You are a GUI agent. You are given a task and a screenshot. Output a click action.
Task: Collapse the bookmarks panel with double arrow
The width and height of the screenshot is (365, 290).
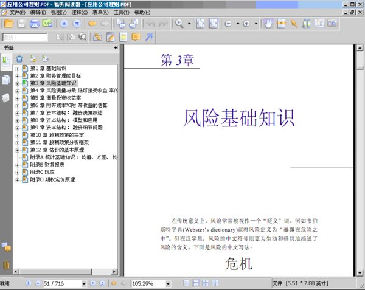(116, 47)
